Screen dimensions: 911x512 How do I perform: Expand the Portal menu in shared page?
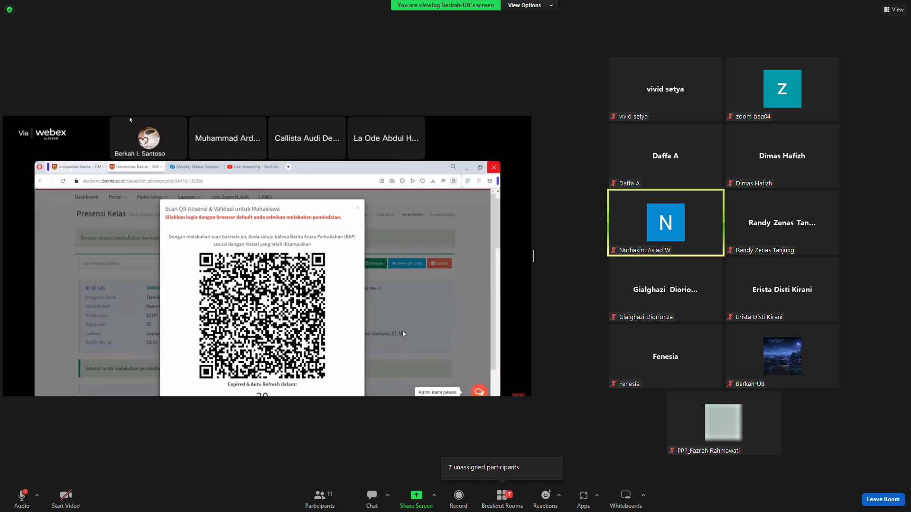pyautogui.click(x=117, y=197)
